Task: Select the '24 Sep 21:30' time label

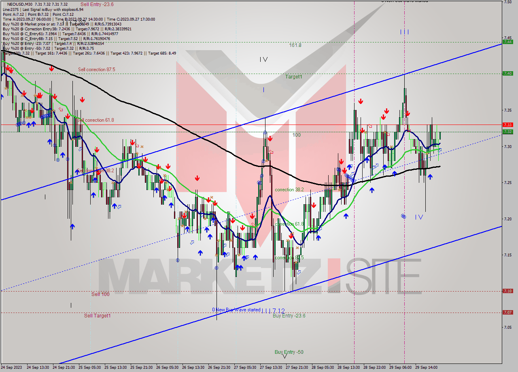Action: 64,368
